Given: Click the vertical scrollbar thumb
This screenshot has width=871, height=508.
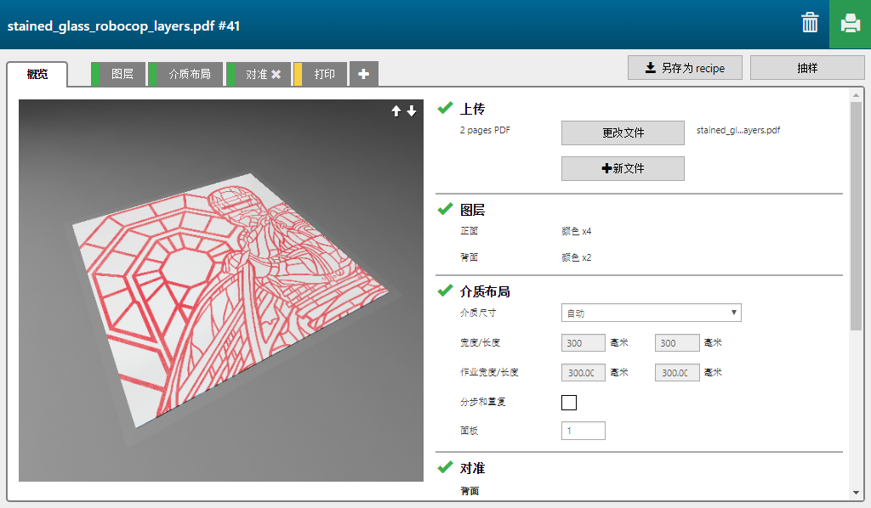Looking at the screenshot, I should 856,217.
